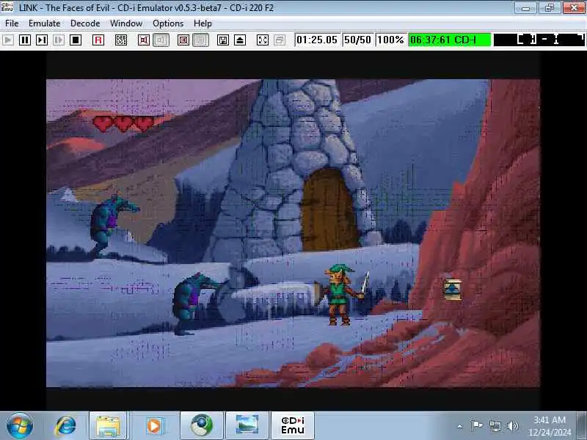Stop the emulation
Image resolution: width=587 pixels, height=440 pixels.
76,40
